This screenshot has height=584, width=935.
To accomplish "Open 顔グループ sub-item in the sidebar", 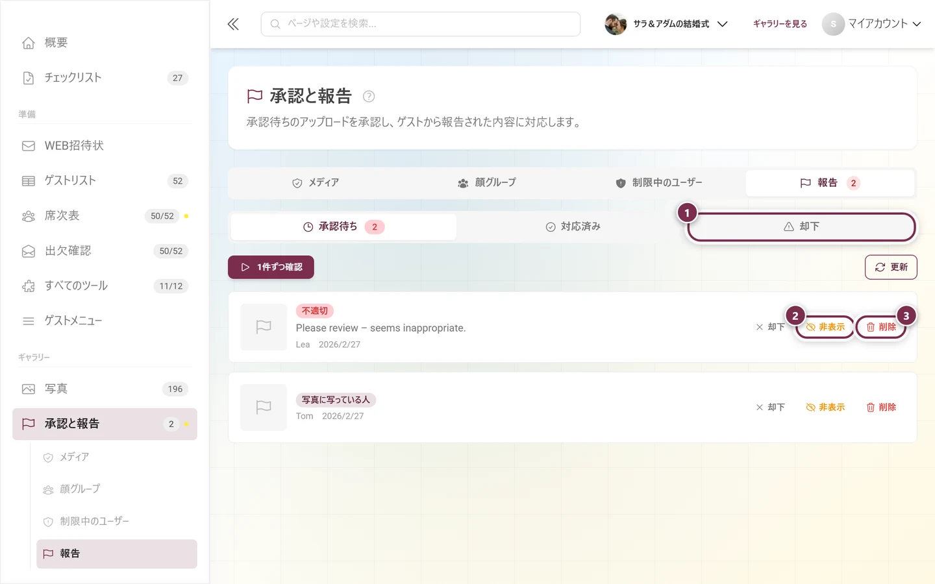I will click(117, 489).
